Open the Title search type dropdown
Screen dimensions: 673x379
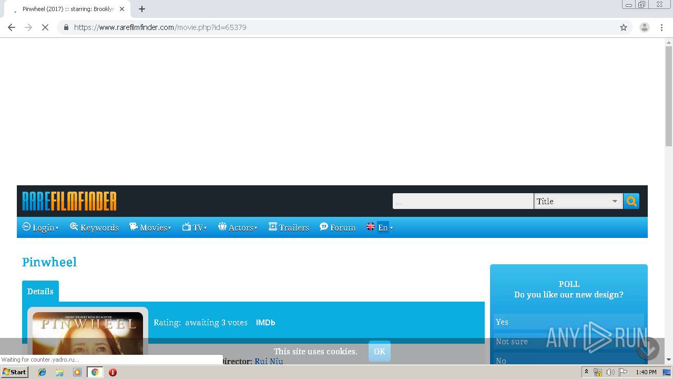[578, 201]
